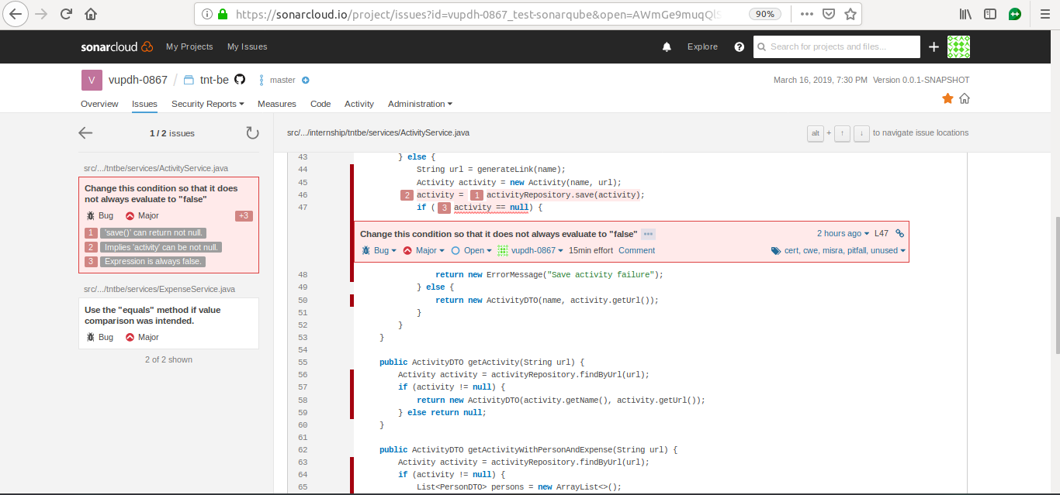Open the '2 hours ago' changelog dropdown
This screenshot has width=1060, height=495.
(843, 233)
